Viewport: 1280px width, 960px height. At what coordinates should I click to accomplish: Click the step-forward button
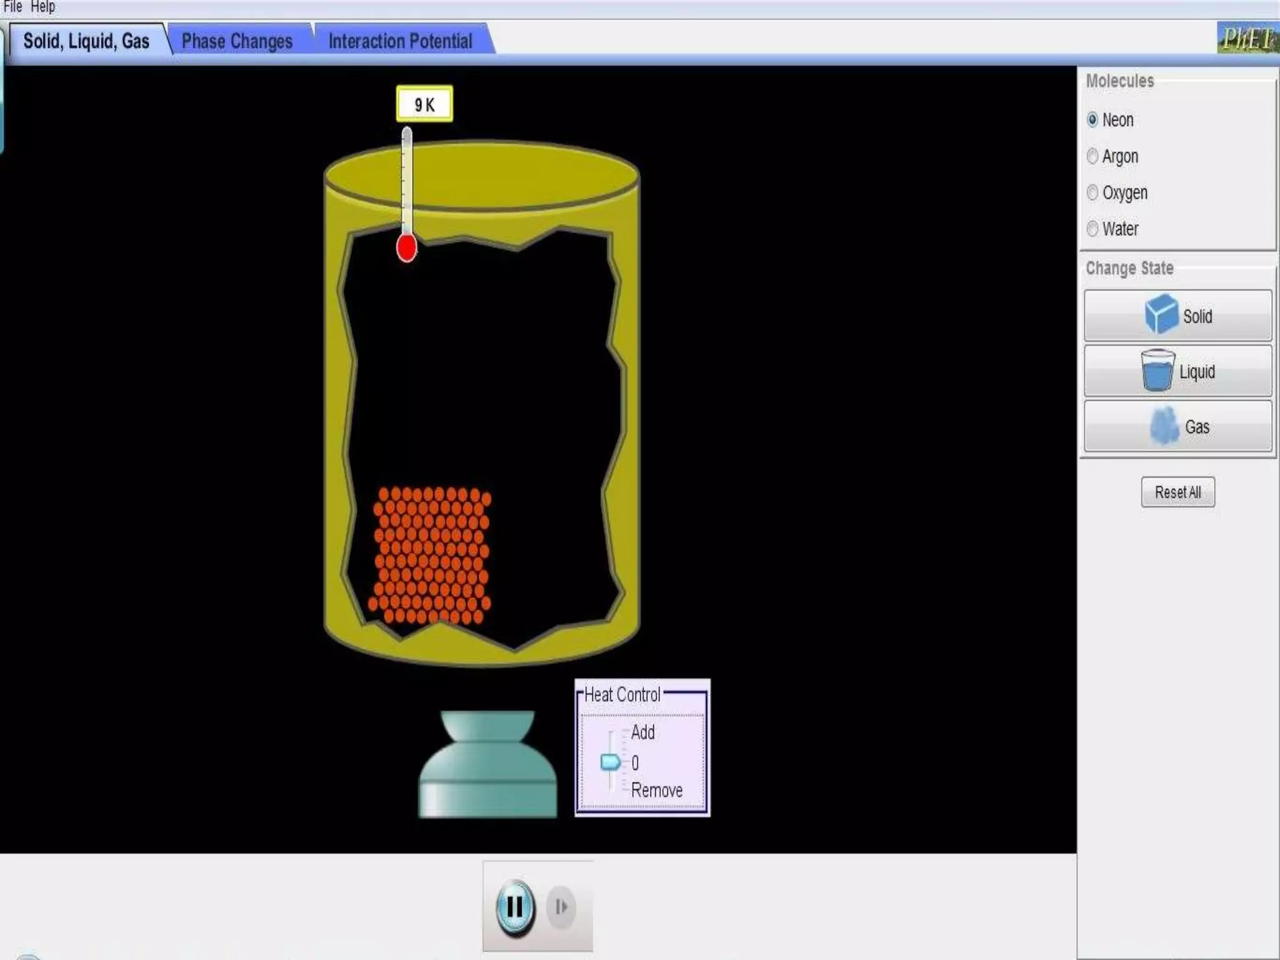561,907
